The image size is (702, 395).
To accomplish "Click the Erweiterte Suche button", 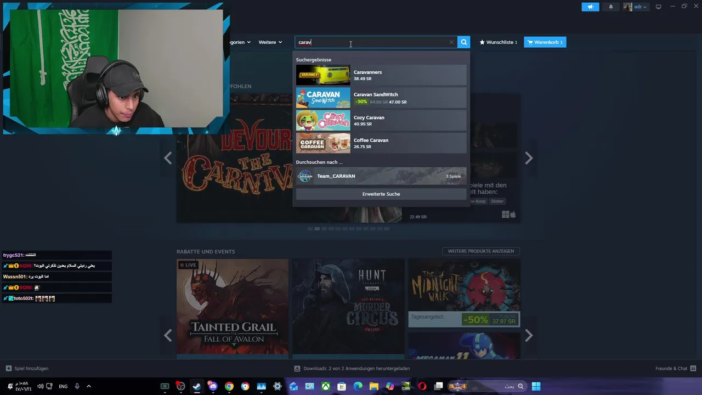I will pyautogui.click(x=381, y=194).
